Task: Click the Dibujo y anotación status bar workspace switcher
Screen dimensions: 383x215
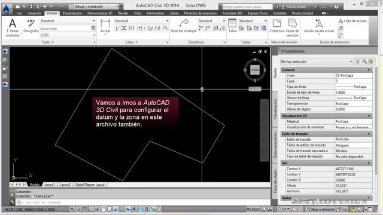Action: 321,209
